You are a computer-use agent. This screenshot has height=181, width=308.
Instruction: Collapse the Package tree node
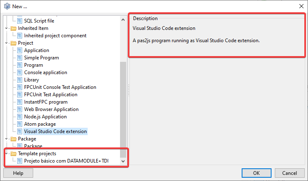coord(6,139)
